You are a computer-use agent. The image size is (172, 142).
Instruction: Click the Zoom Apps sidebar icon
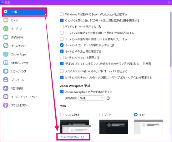pyautogui.click(x=6, y=54)
